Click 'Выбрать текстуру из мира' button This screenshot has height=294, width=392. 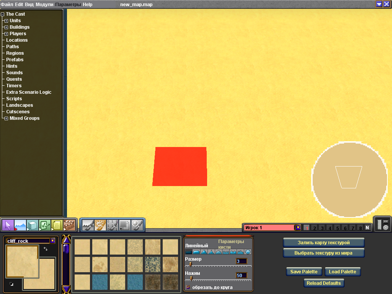pyautogui.click(x=323, y=253)
